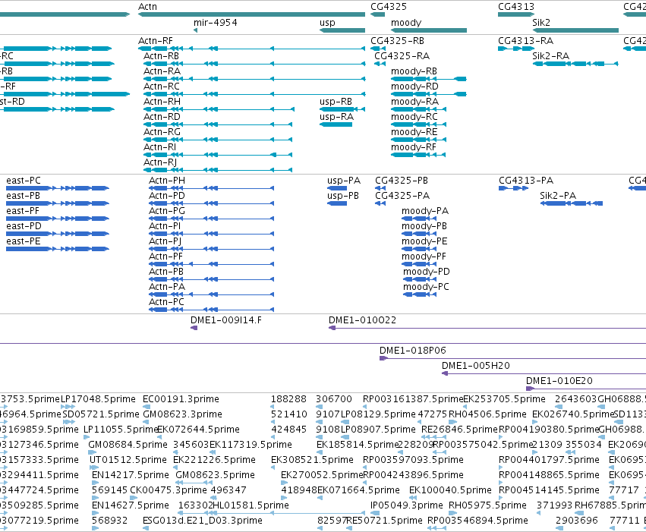Click transcript CG4313-RA
Image resolution: width=646 pixels, height=532 pixels.
[x=526, y=41]
